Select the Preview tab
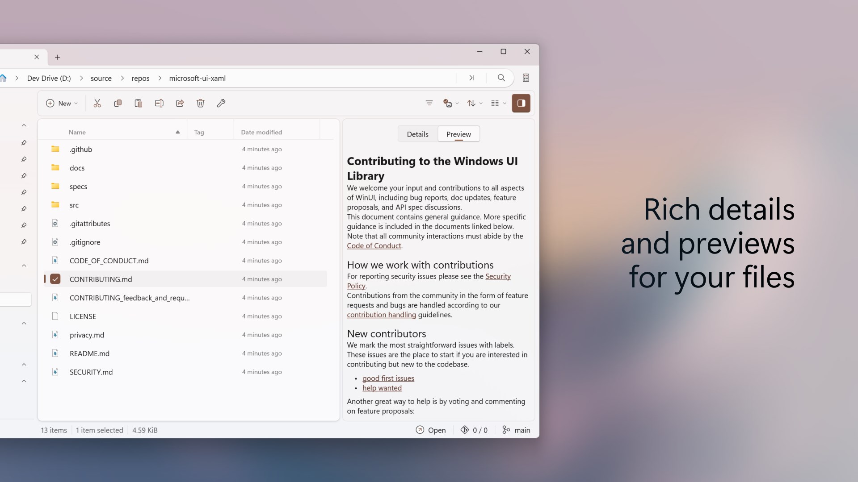Viewport: 858px width, 482px height. [x=458, y=134]
